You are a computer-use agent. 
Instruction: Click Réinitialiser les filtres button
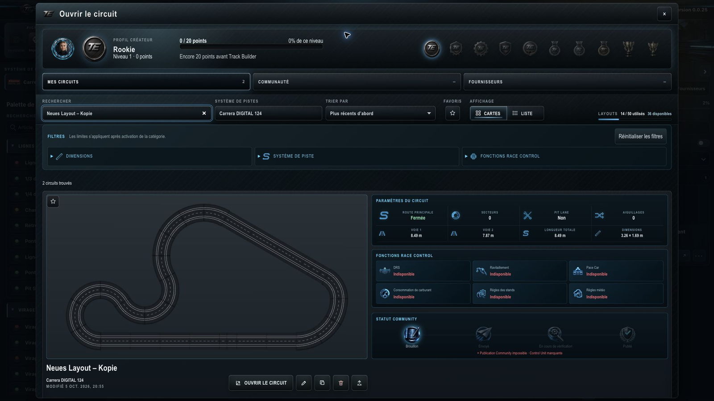point(640,136)
